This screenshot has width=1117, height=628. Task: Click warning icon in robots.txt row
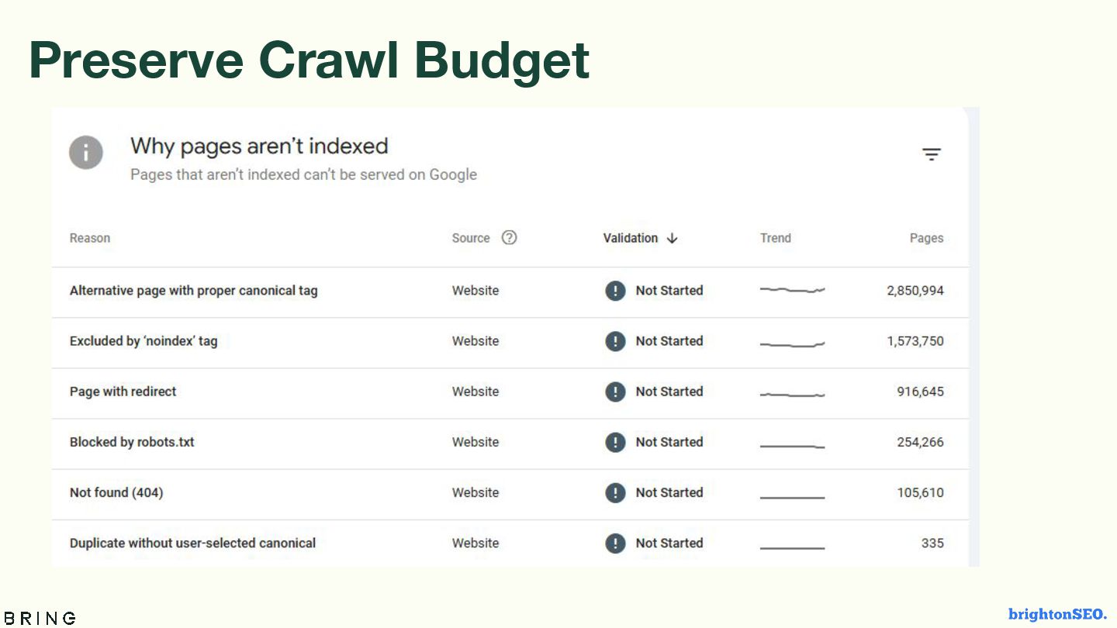(x=615, y=442)
